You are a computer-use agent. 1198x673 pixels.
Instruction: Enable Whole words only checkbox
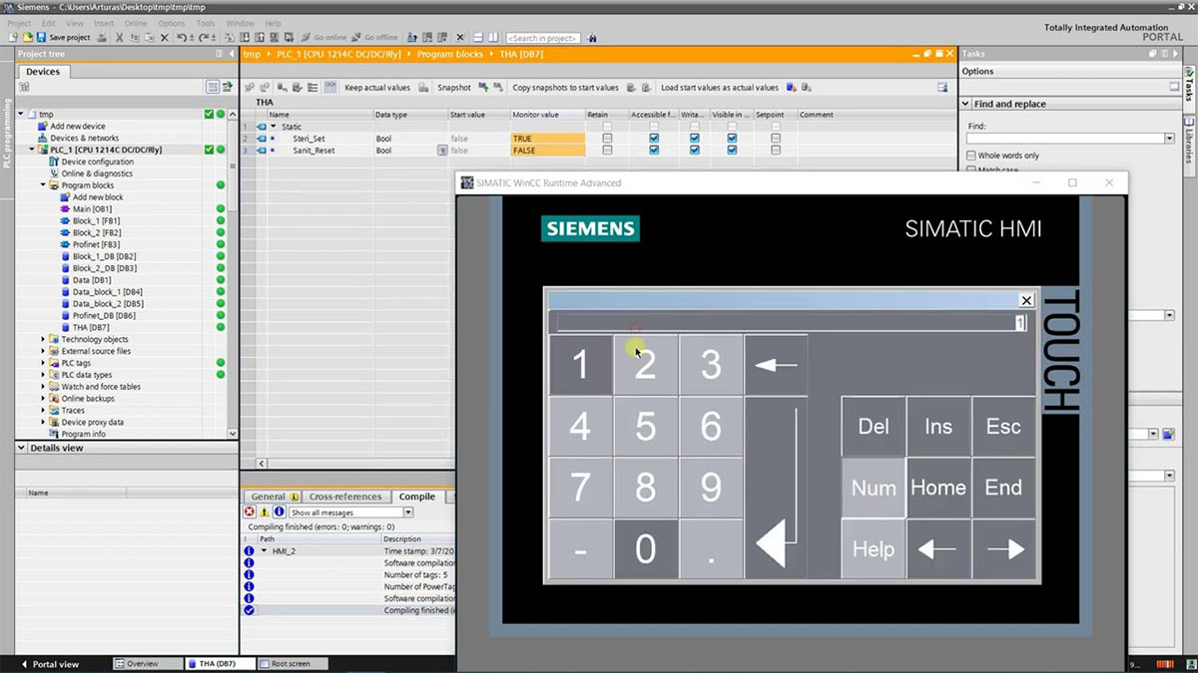tap(971, 156)
